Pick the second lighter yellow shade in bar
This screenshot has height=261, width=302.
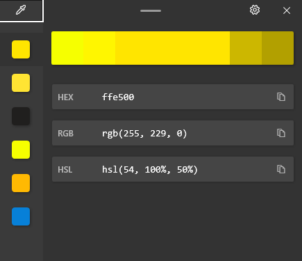[99, 48]
